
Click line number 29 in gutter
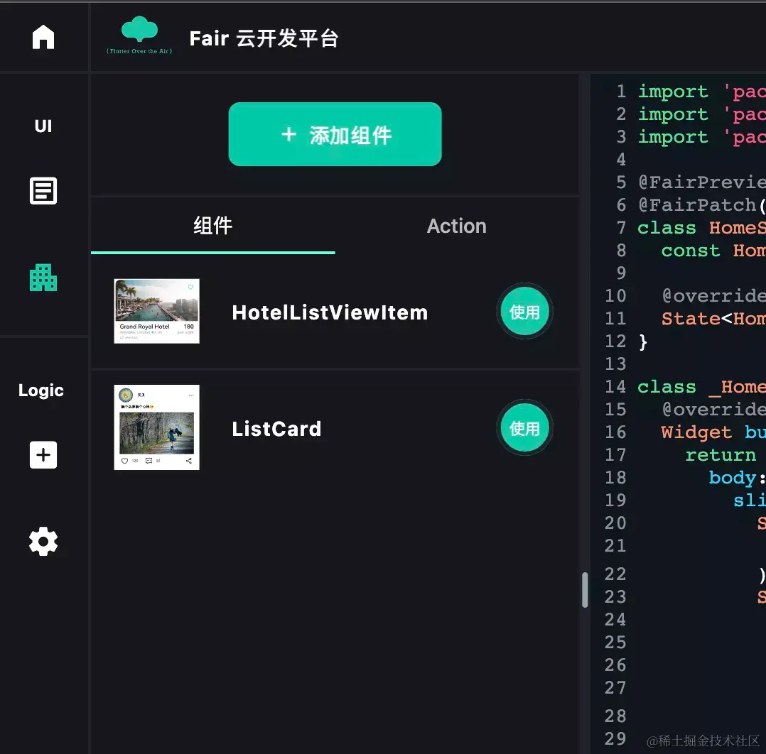tap(615, 738)
